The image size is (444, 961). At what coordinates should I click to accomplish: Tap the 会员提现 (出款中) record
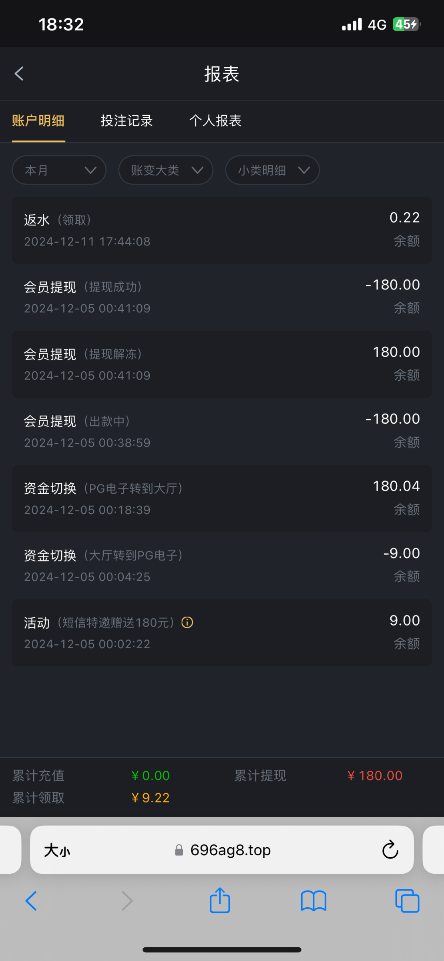pyautogui.click(x=222, y=431)
